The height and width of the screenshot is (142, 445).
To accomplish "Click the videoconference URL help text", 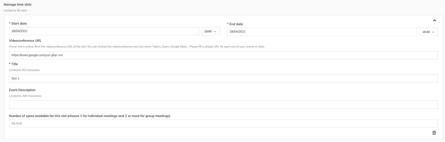I will [137, 47].
